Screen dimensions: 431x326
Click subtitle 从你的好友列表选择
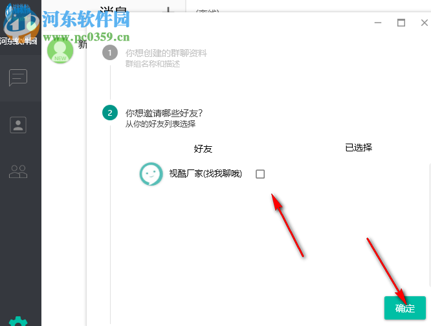(x=160, y=124)
